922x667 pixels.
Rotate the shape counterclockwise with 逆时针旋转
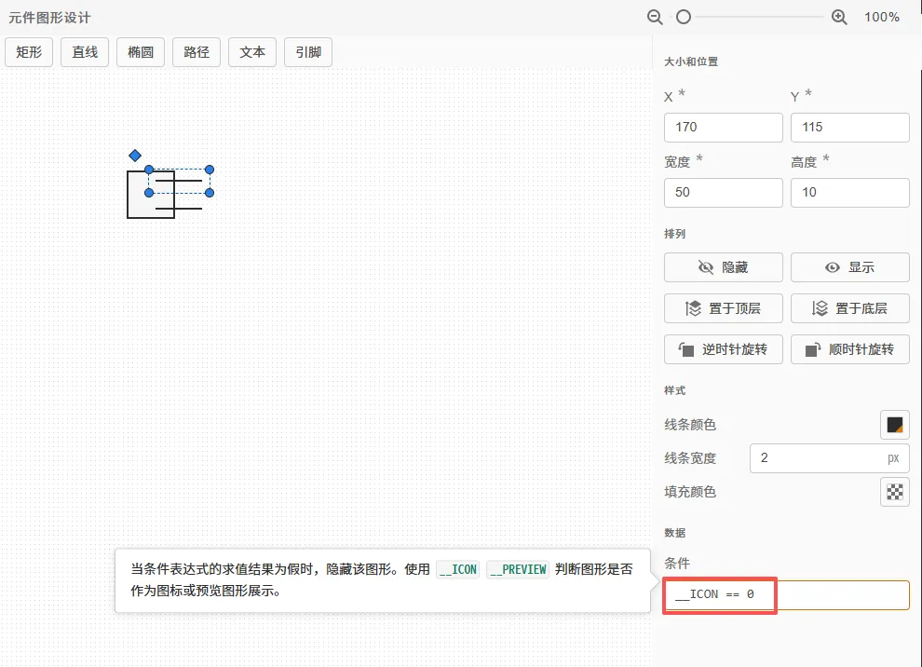point(723,349)
